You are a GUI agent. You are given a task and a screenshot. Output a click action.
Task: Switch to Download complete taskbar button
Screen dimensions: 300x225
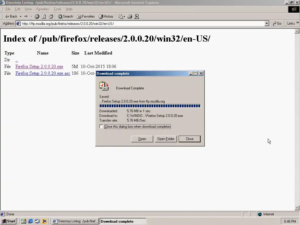pos(123,221)
